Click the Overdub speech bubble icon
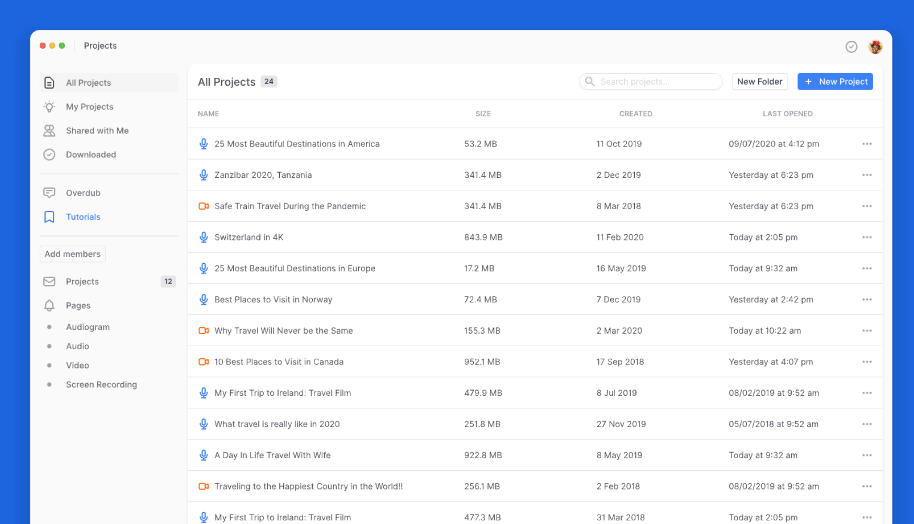This screenshot has width=914, height=524. click(49, 193)
